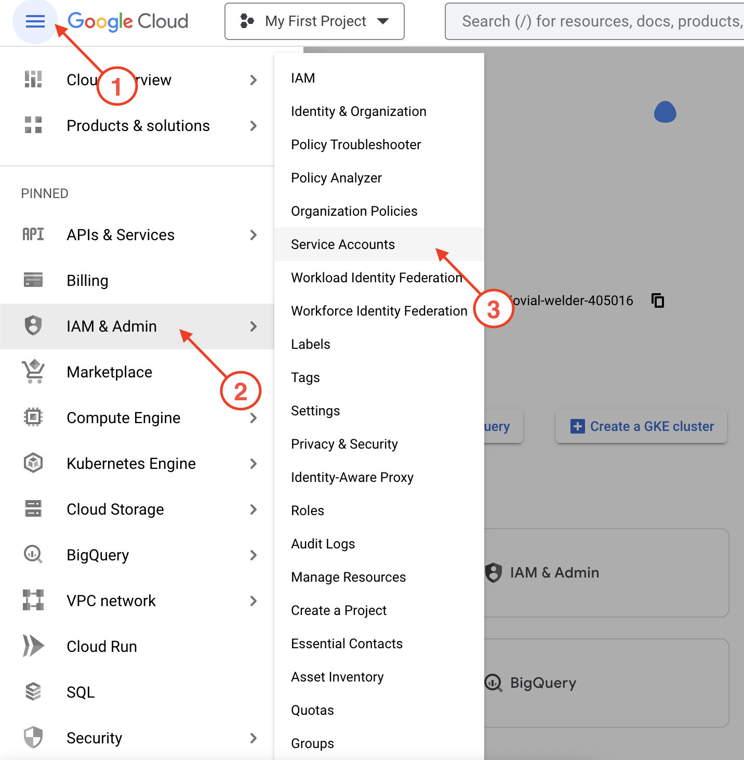This screenshot has height=760, width=744.
Task: Open Workload Identity Federation
Action: 379,278
